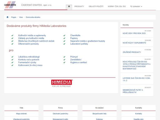The image size is (160, 120).
Task: Open Média bez živočišných nutričních složek
Action: point(36,41)
